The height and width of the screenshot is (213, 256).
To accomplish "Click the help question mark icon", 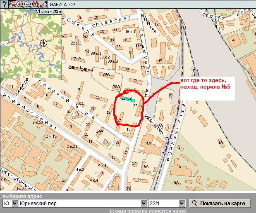I will click(x=4, y=4).
